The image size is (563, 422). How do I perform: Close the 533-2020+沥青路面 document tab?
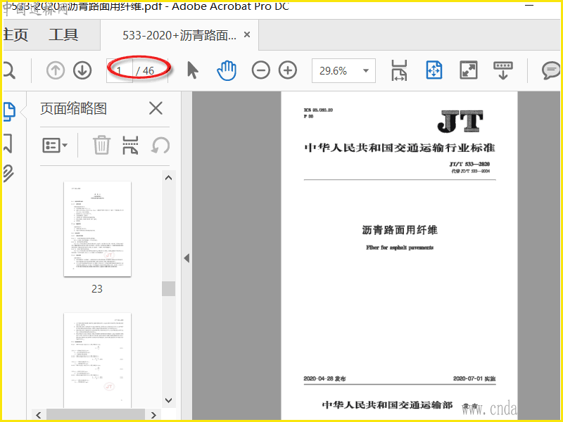click(x=247, y=34)
